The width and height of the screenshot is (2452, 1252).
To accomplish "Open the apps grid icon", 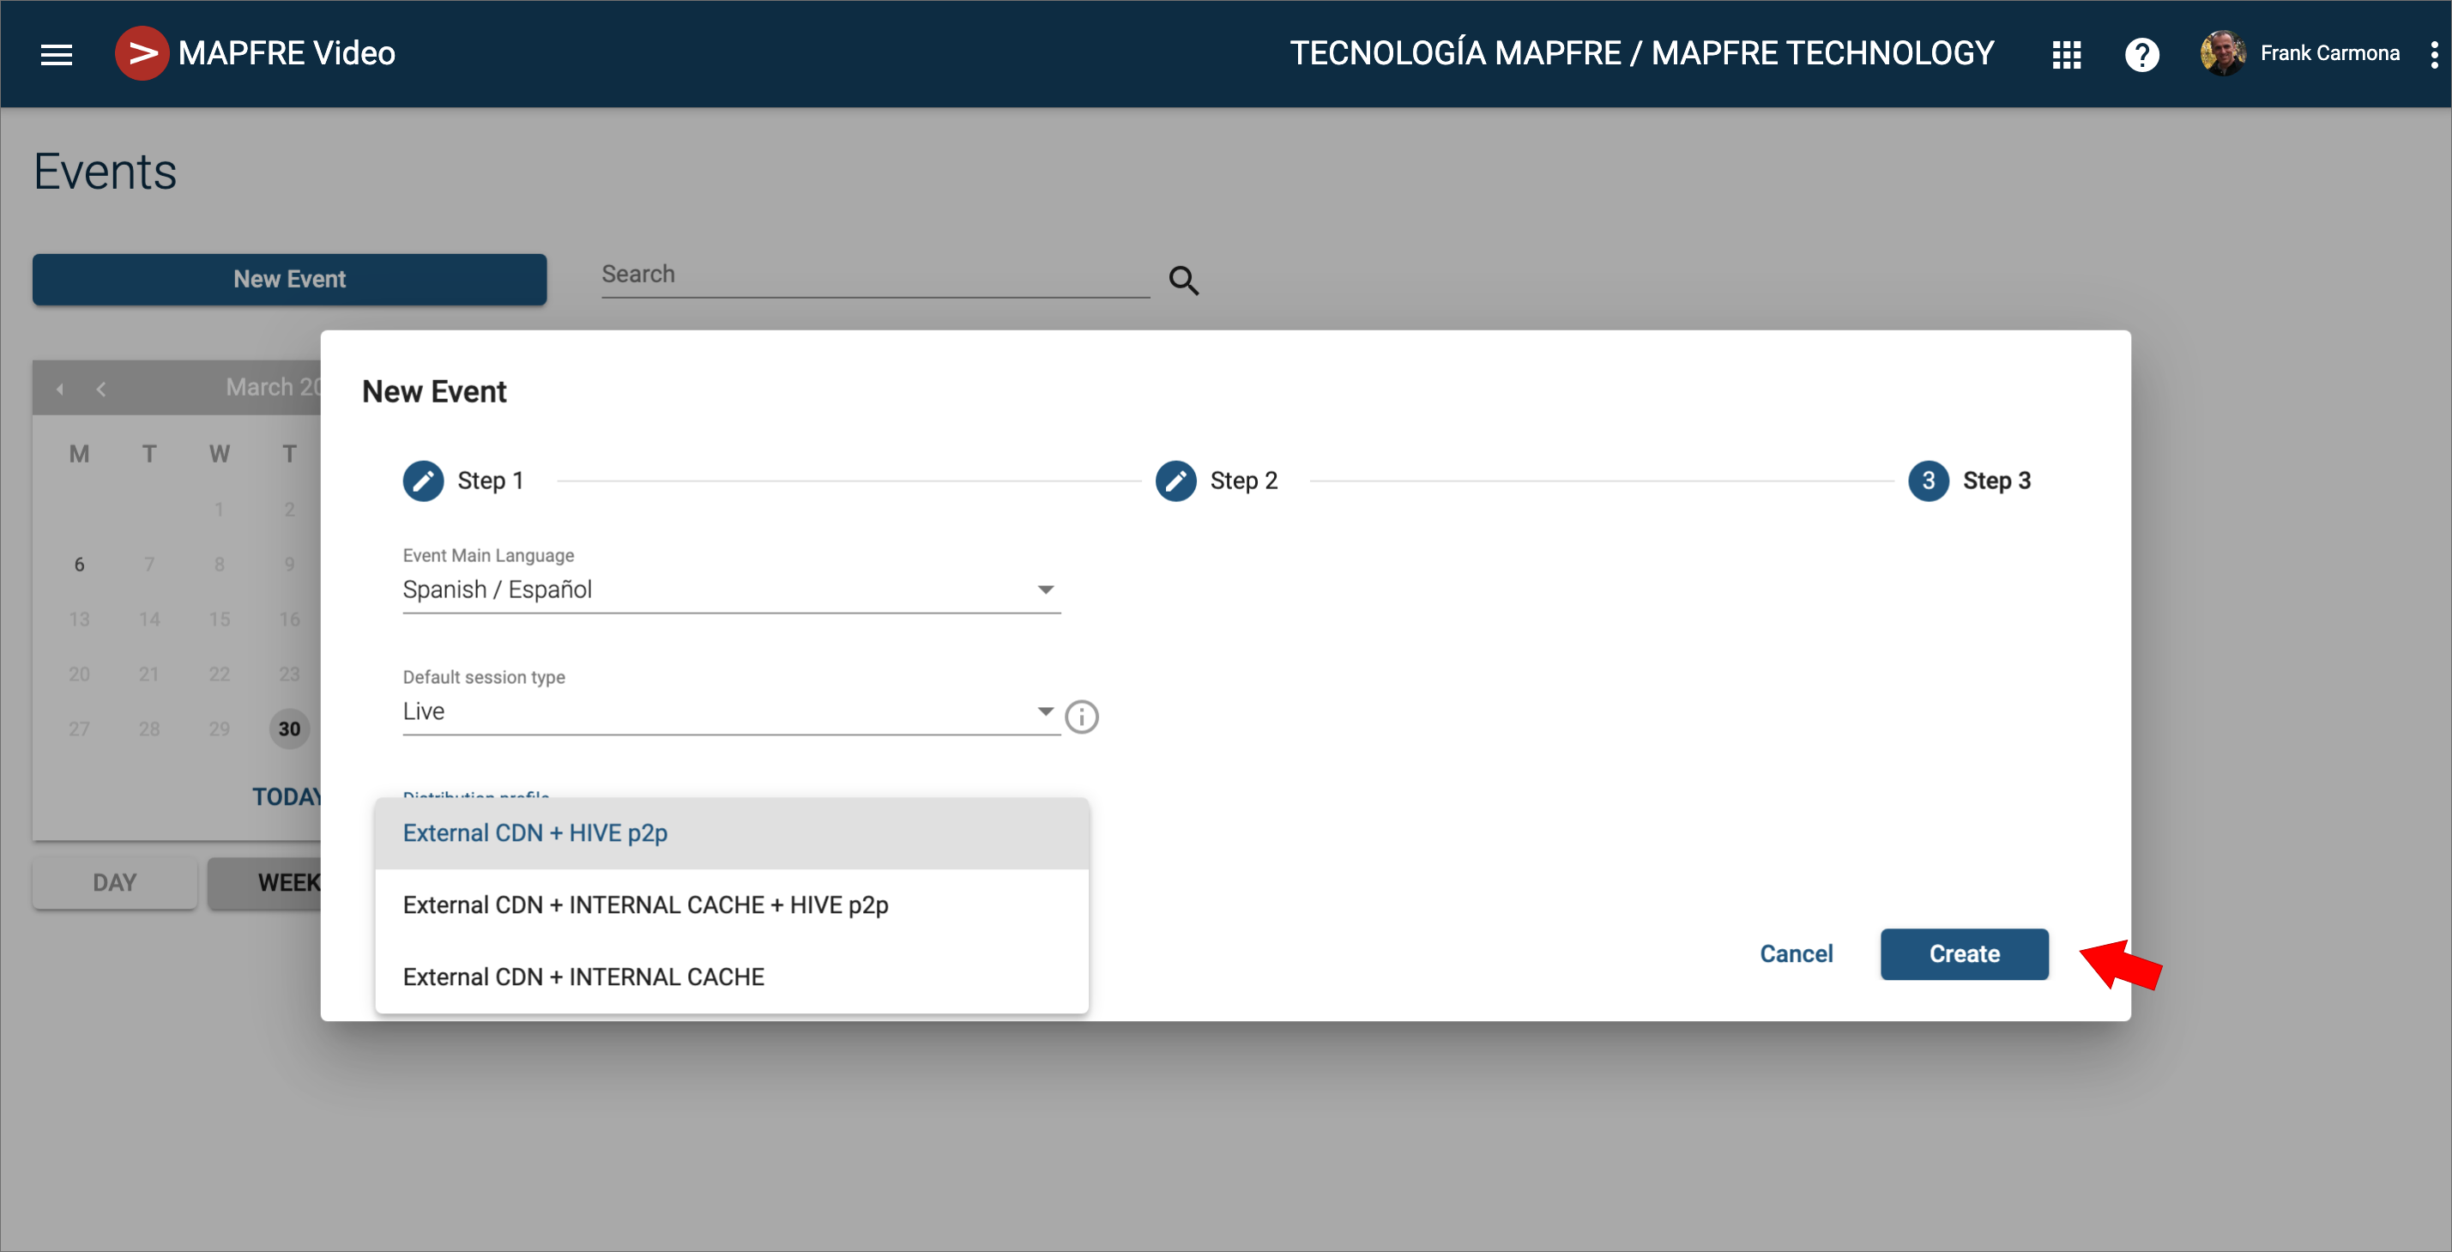I will (2066, 54).
